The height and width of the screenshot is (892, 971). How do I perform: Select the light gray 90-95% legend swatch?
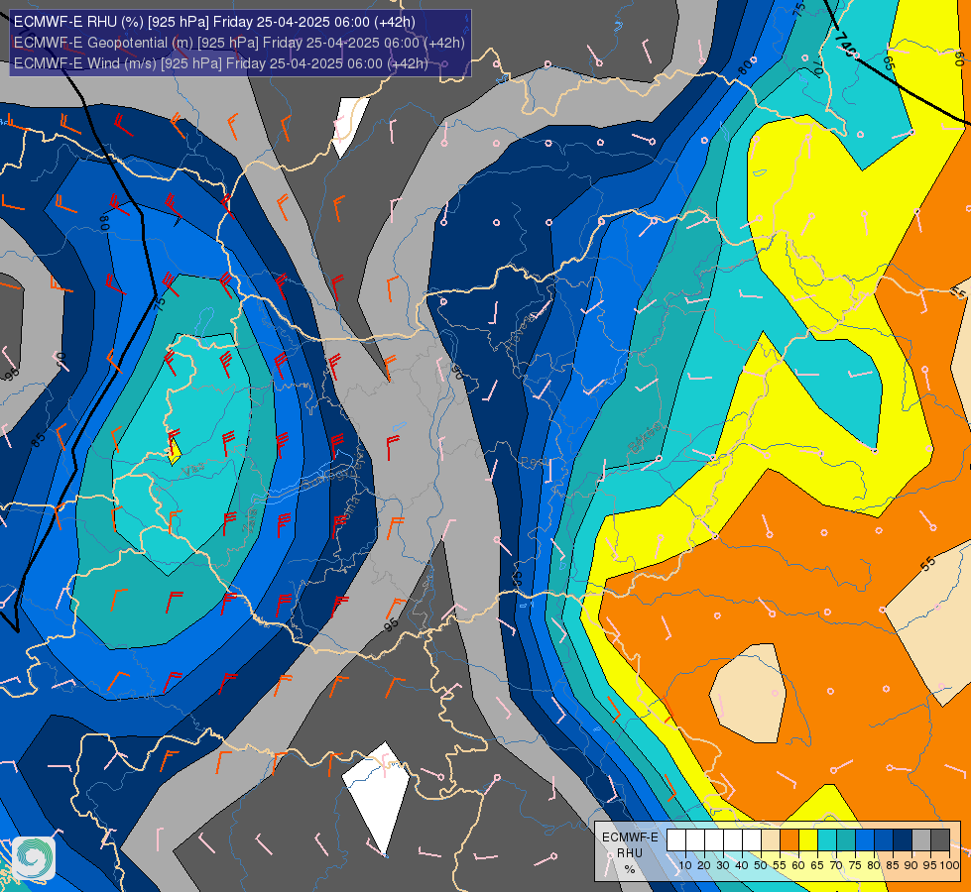(921, 839)
